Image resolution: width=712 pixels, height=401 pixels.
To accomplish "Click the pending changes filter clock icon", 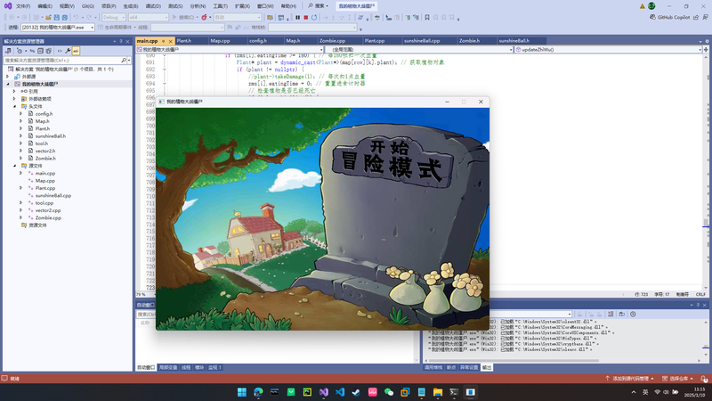I will click(x=20, y=51).
